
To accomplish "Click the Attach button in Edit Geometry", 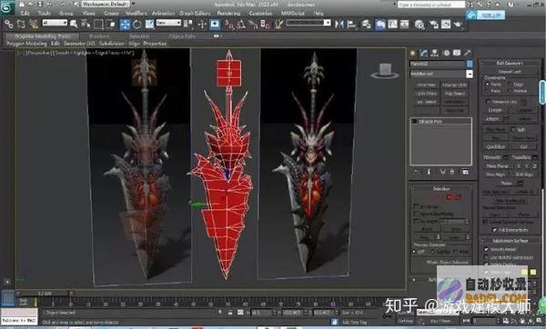I will 492,119.
